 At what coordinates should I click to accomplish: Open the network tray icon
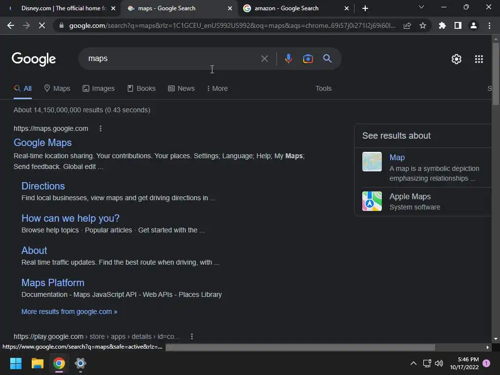[x=427, y=363]
